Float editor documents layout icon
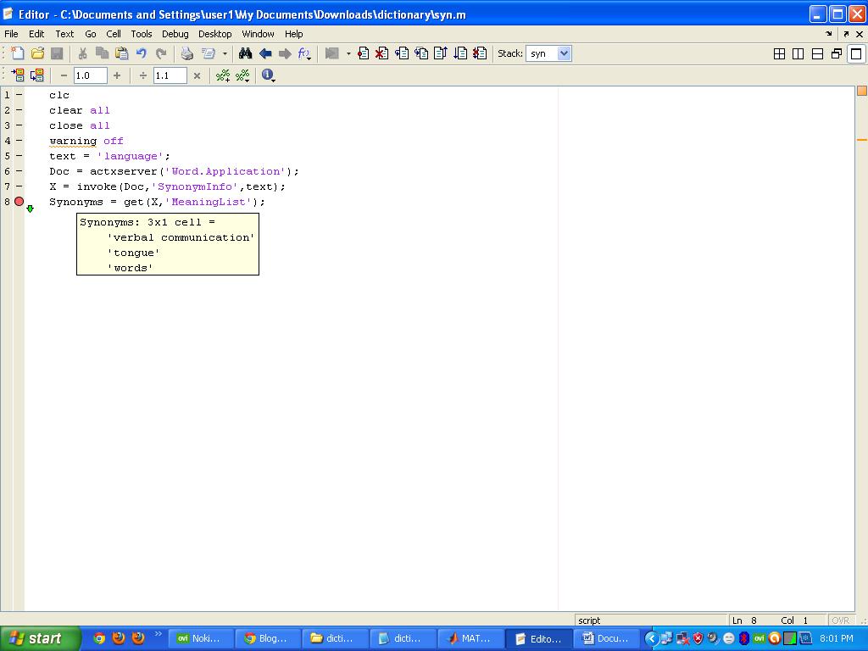The height and width of the screenshot is (651, 868). pyautogui.click(x=837, y=53)
